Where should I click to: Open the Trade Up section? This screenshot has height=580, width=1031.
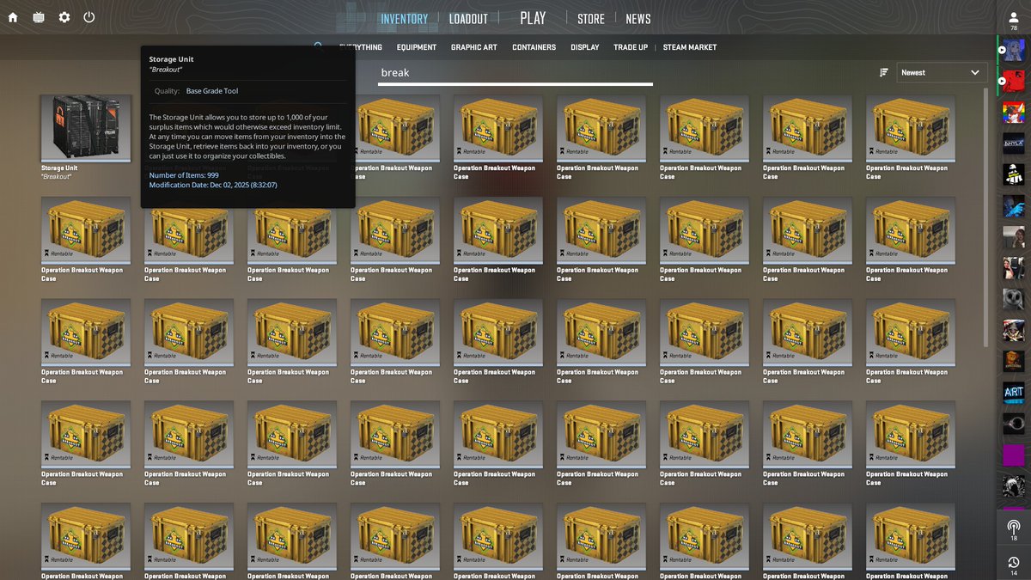[631, 47]
